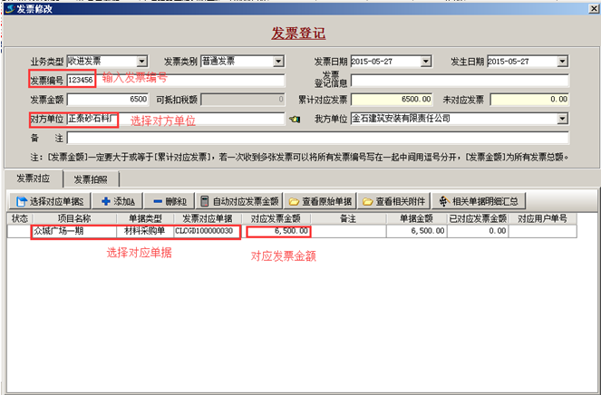Click the lookup icon beside 对方单位 field
Screen dimensions: 601x395
[x=294, y=119]
